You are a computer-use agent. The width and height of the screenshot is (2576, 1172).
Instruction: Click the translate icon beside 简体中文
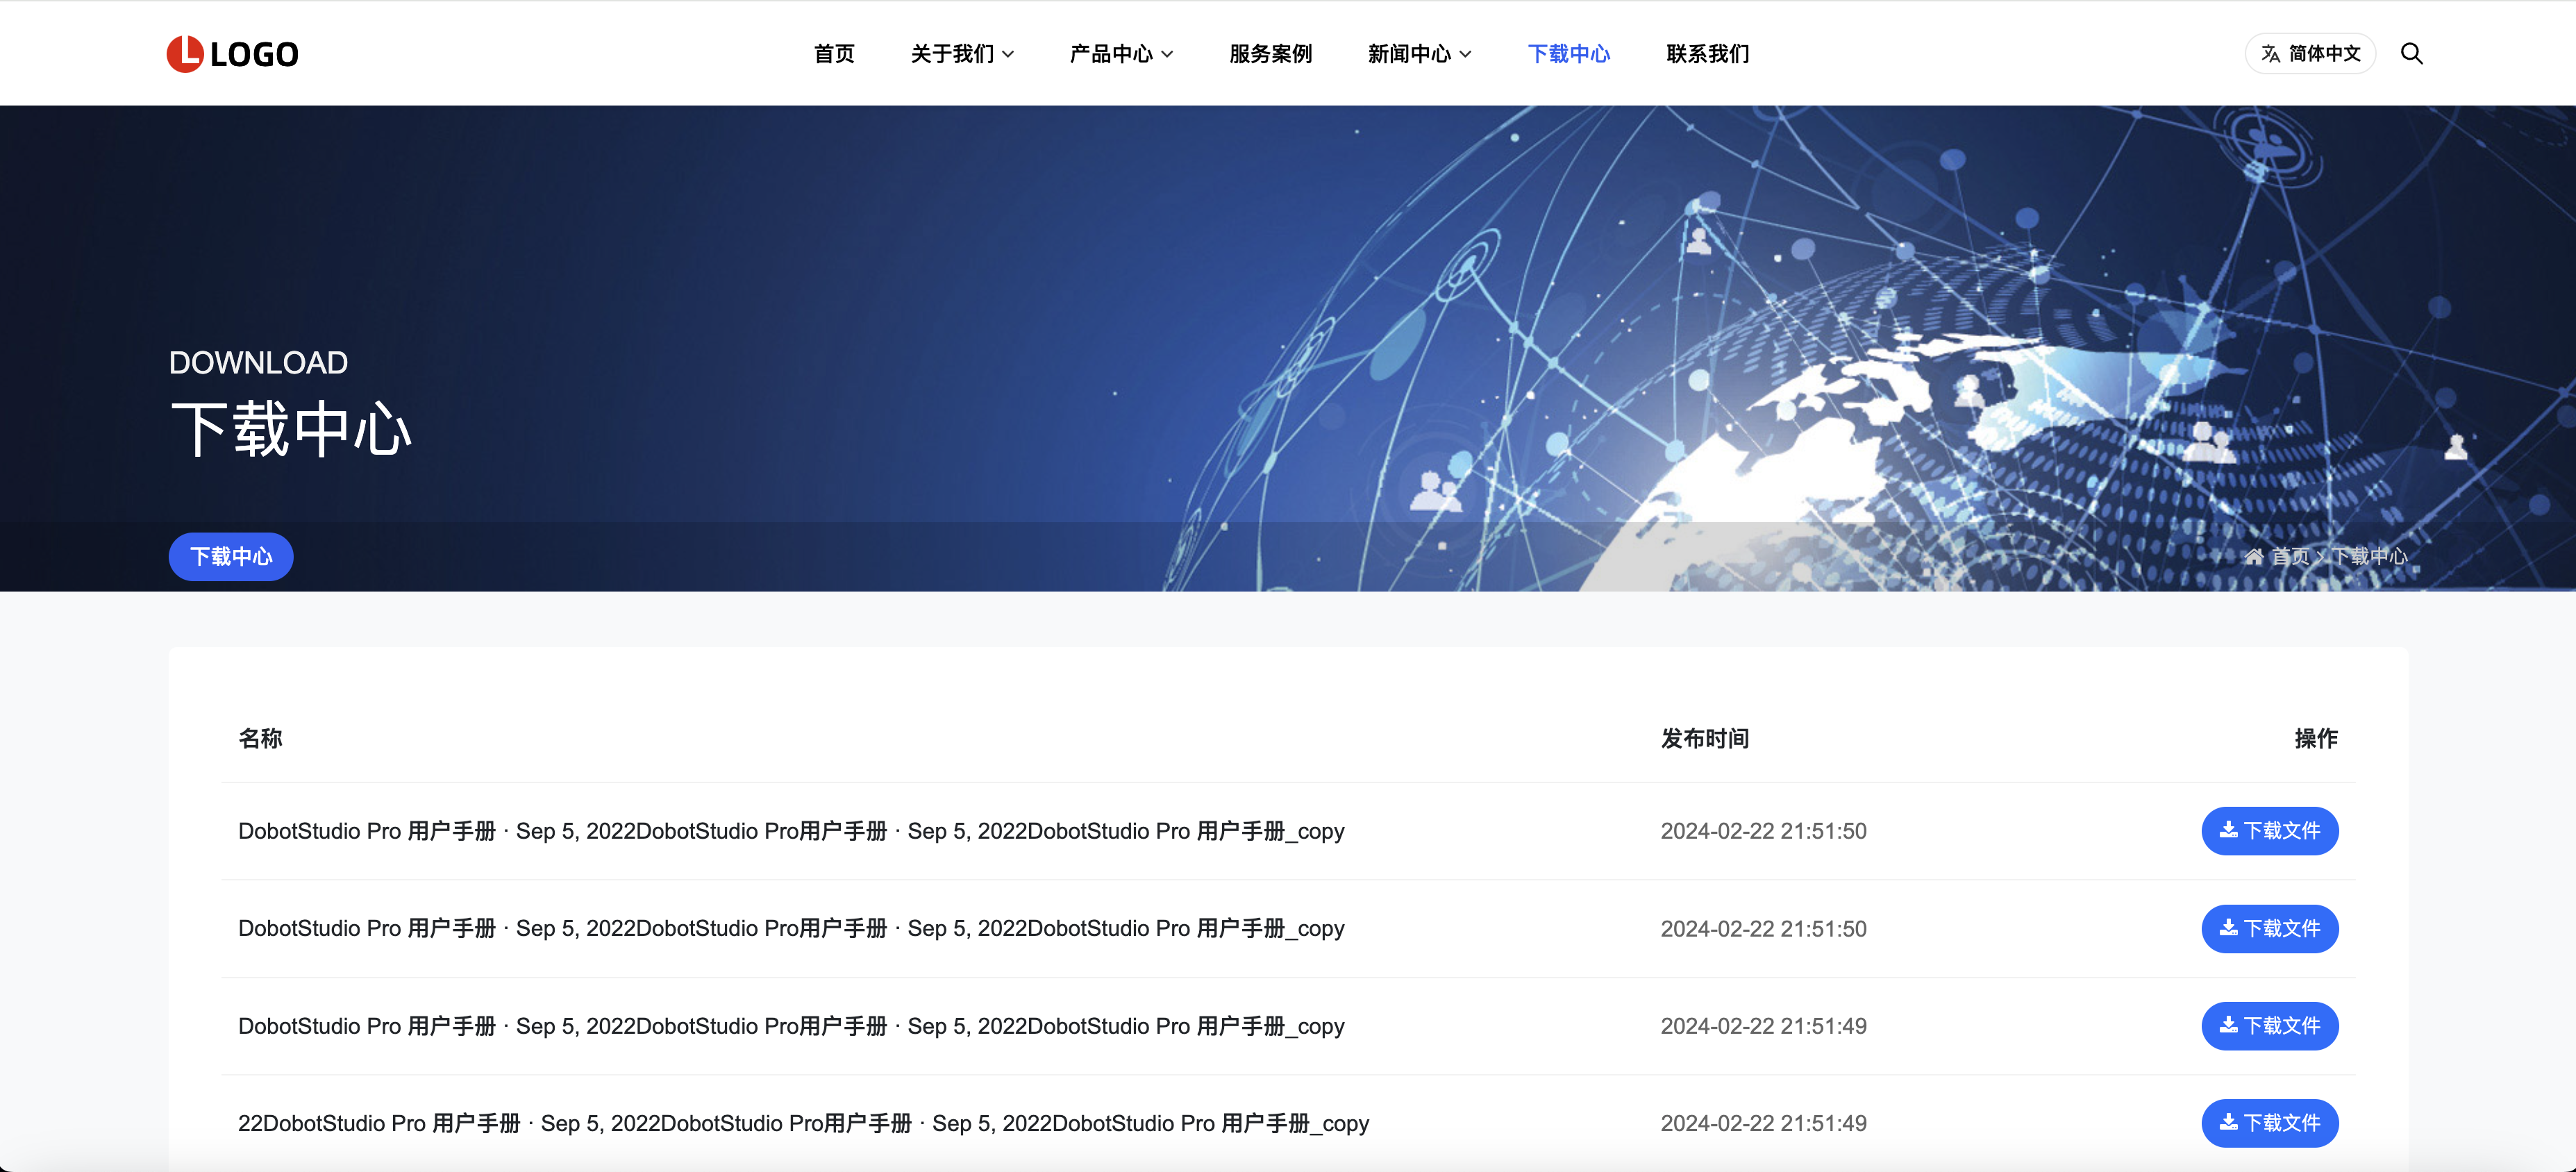2271,54
